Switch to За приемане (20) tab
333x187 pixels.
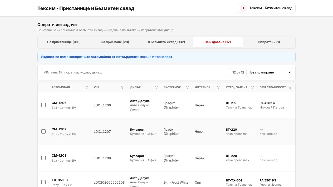pos(115,42)
